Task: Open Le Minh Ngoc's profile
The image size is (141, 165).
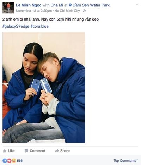Action: point(29,5)
